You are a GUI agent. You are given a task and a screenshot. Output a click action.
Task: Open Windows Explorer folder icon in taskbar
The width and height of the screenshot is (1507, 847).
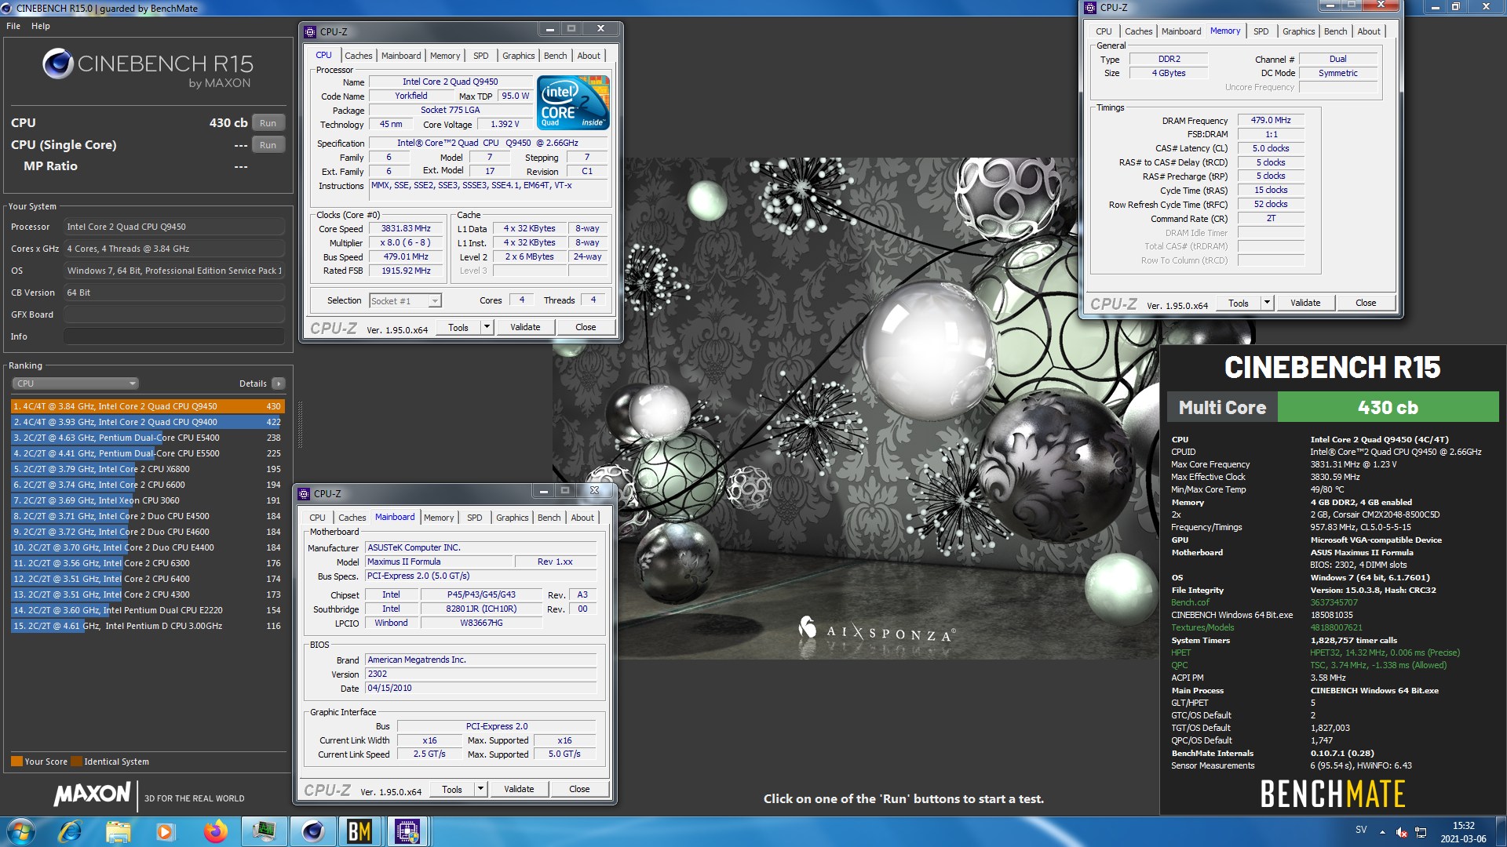tap(119, 831)
